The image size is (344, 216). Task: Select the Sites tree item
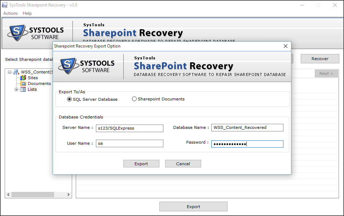(33, 78)
